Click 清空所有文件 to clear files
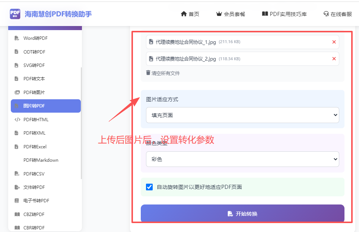Viewport: 359px width, 232px height. [x=163, y=73]
